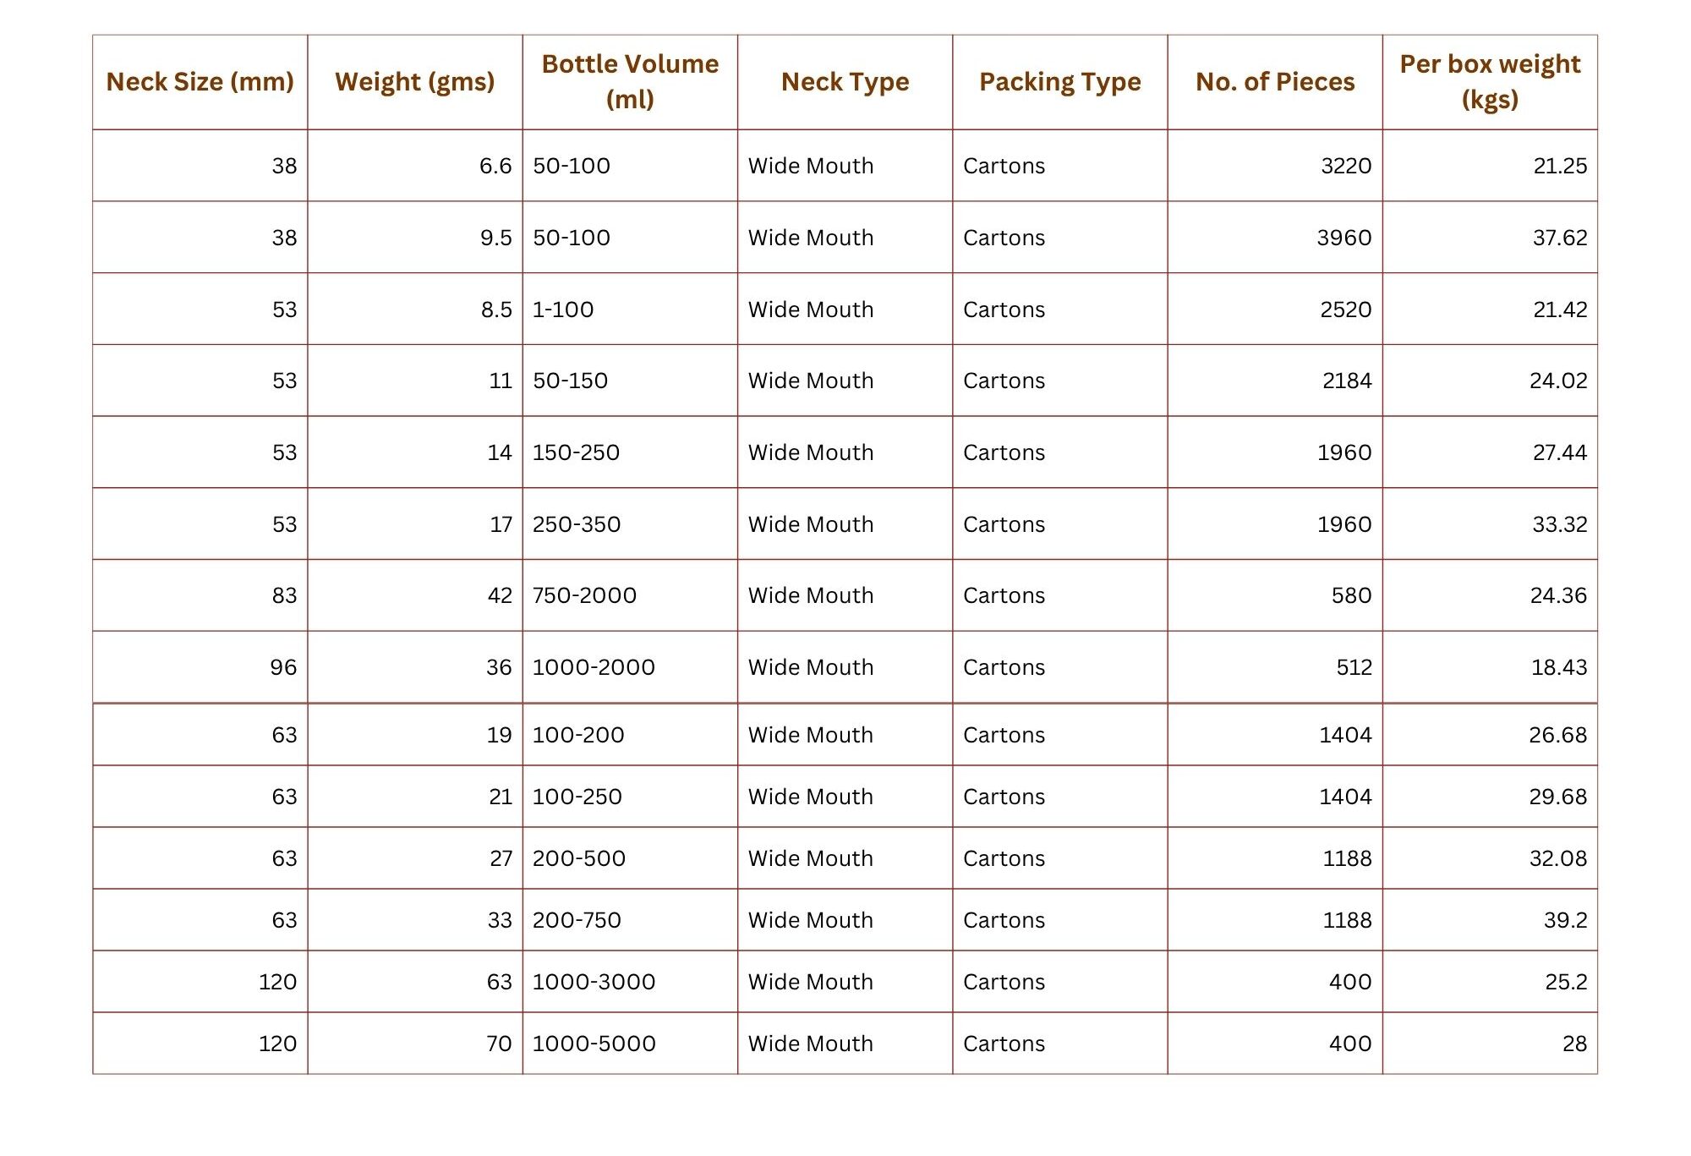Select the 200-500 bottle volume cell
This screenshot has width=1691, height=1156.
(579, 858)
